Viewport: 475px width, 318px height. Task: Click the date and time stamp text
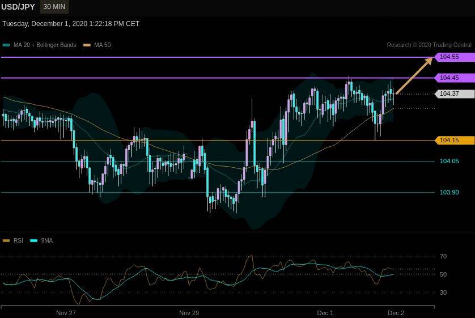point(71,24)
